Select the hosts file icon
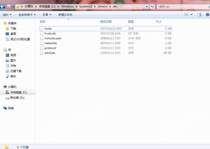This screenshot has width=210, height=149. (42, 29)
